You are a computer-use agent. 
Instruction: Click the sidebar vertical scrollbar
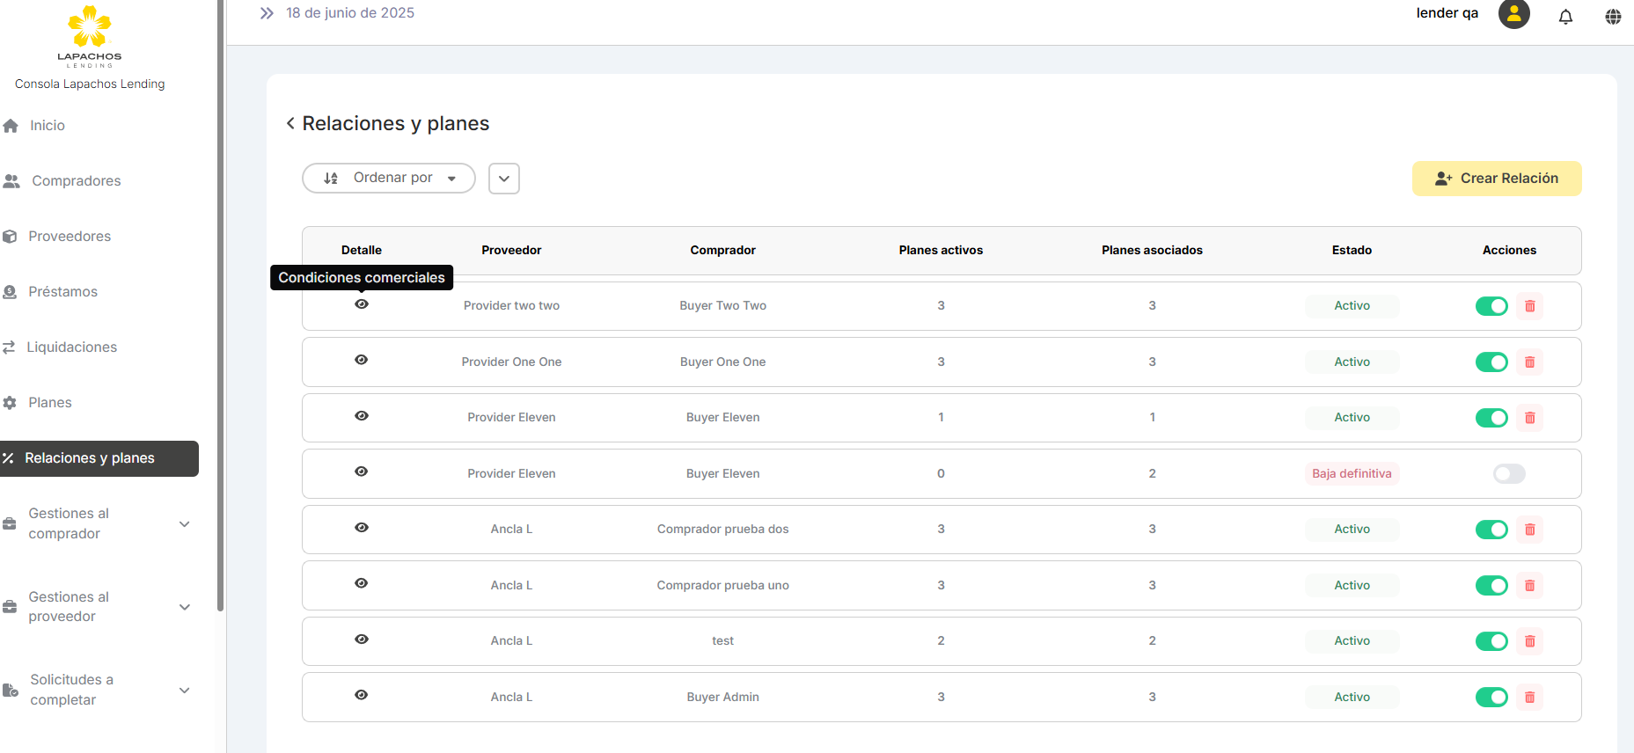[220, 308]
